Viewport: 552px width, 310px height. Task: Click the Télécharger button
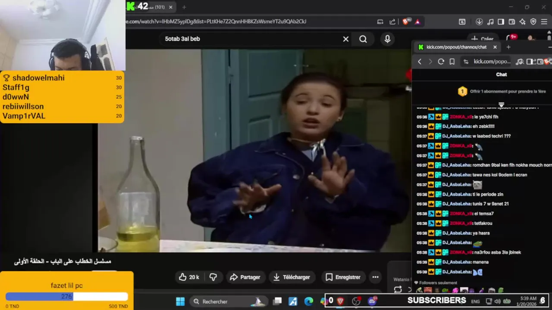(292, 277)
